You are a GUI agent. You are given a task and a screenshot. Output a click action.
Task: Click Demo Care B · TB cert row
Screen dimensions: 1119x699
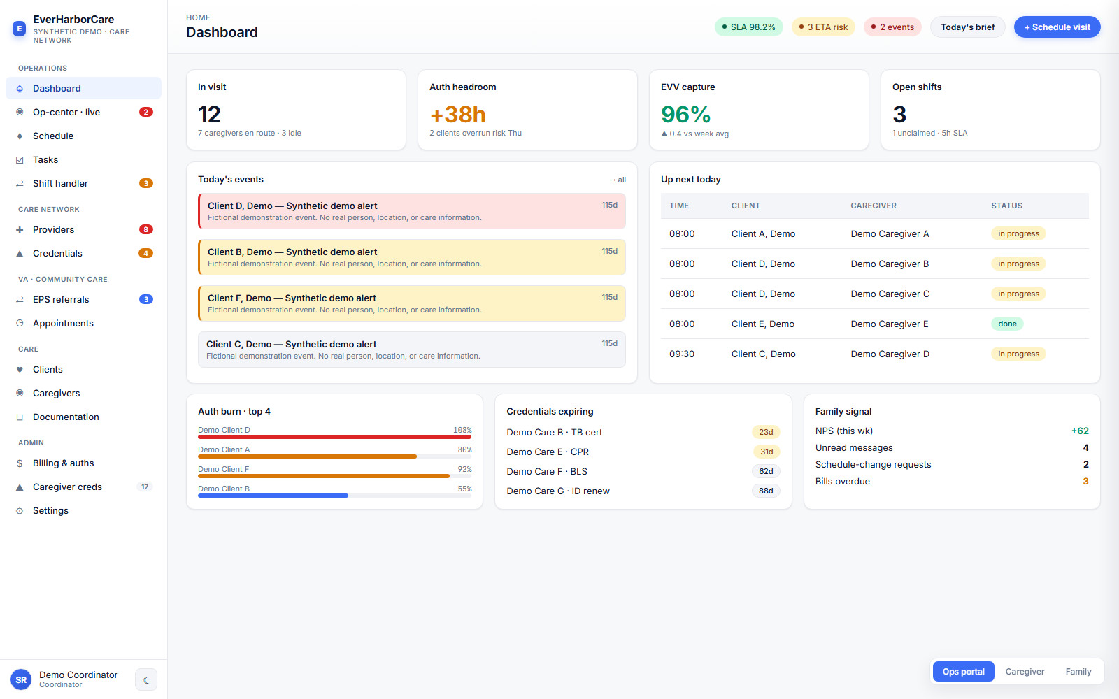643,433
